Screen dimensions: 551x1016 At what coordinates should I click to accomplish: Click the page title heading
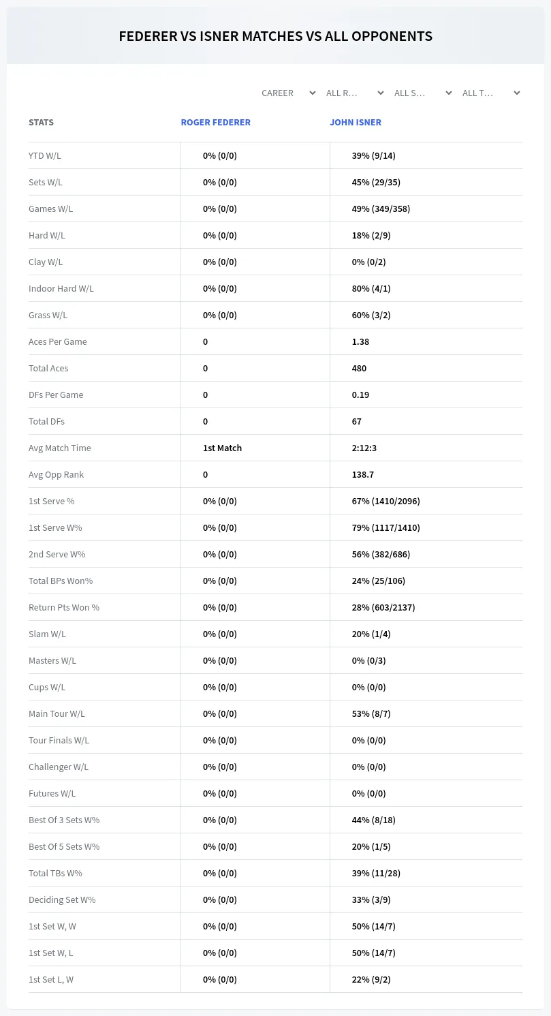(276, 36)
